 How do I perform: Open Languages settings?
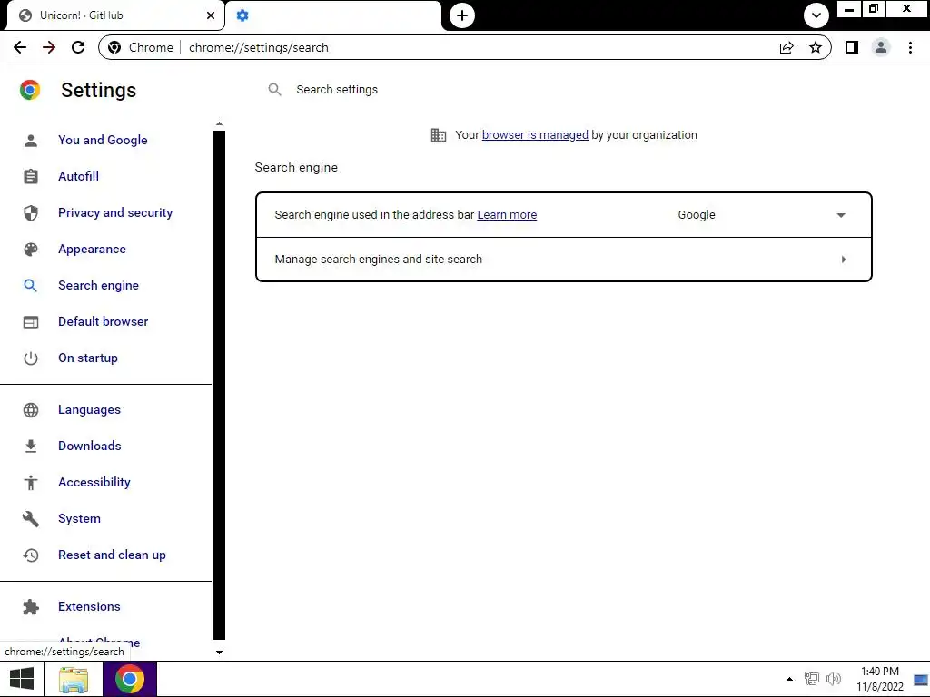[x=89, y=410]
